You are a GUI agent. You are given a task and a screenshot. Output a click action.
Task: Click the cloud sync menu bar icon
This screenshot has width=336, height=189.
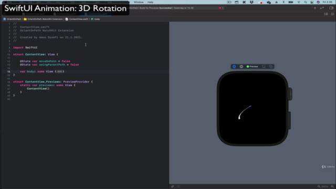(269, 2)
